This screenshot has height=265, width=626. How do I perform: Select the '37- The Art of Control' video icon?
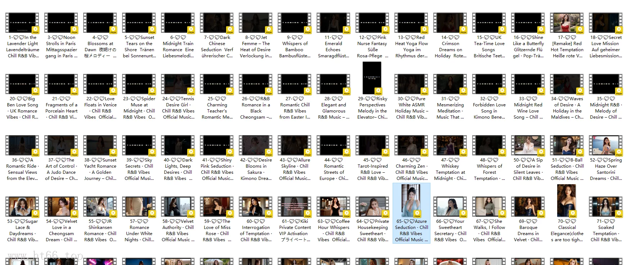point(61,146)
